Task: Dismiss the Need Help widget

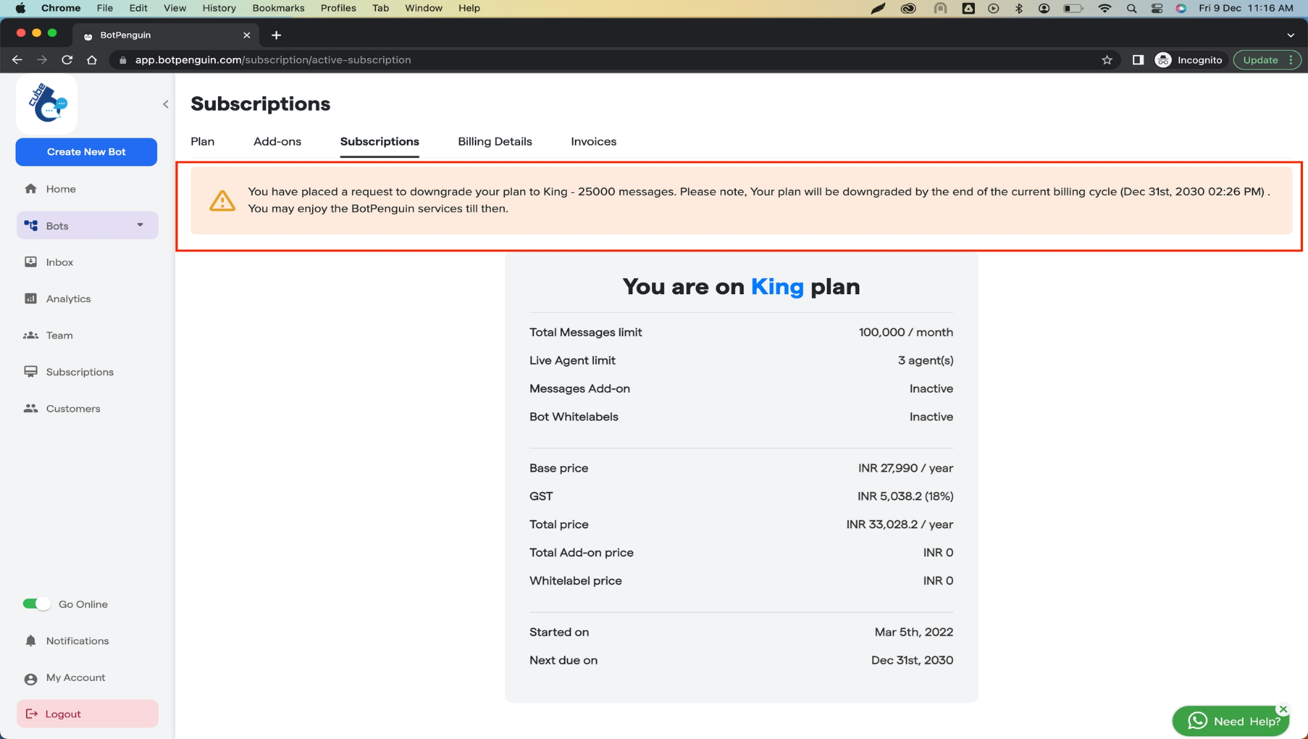Action: click(1283, 709)
